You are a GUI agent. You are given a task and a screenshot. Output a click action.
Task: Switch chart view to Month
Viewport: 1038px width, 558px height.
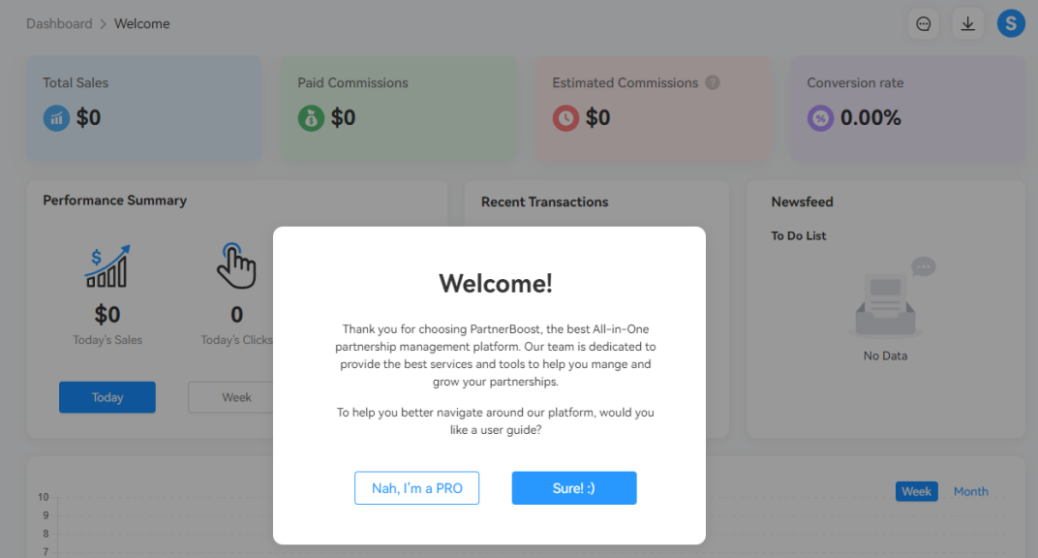point(970,491)
